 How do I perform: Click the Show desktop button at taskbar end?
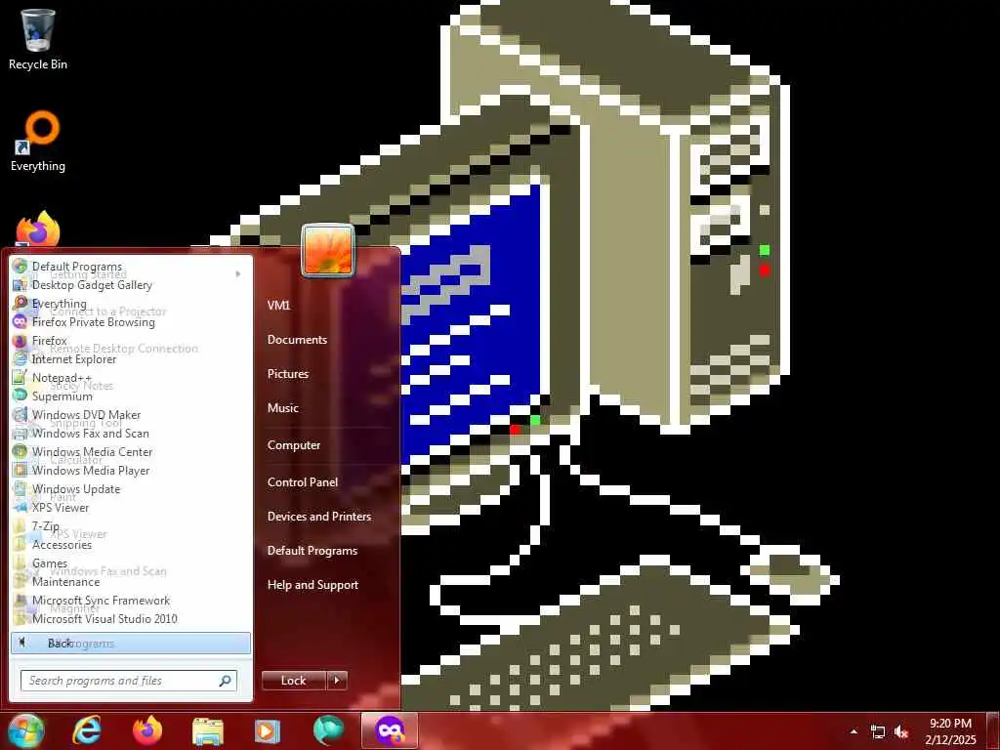993,731
